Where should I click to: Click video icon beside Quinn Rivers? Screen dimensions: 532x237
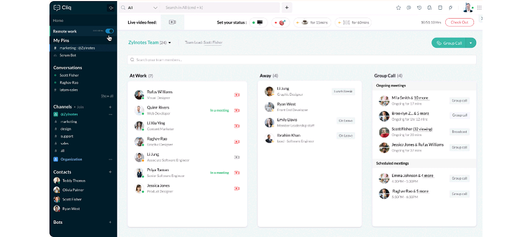tap(237, 110)
